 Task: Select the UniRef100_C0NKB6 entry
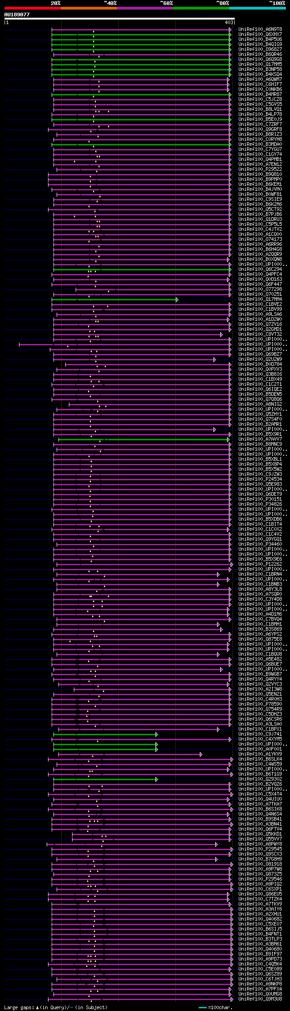260,89
